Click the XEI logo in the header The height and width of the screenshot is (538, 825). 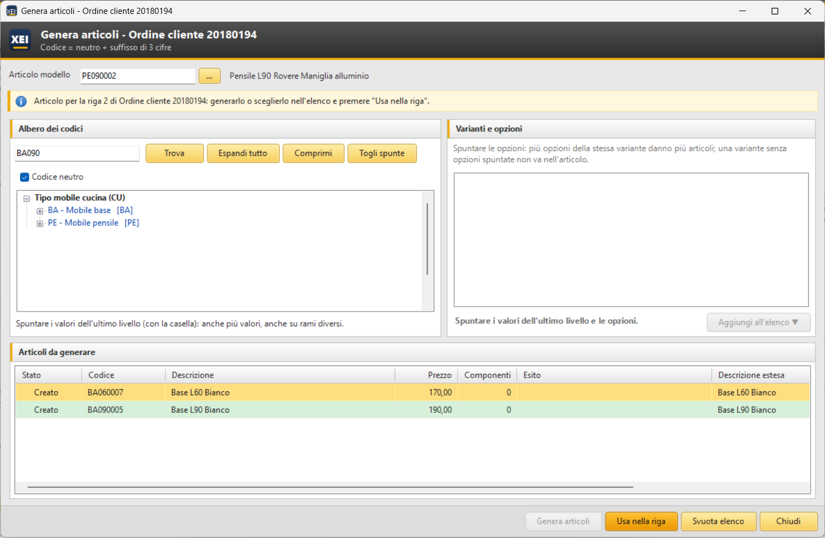click(x=20, y=40)
